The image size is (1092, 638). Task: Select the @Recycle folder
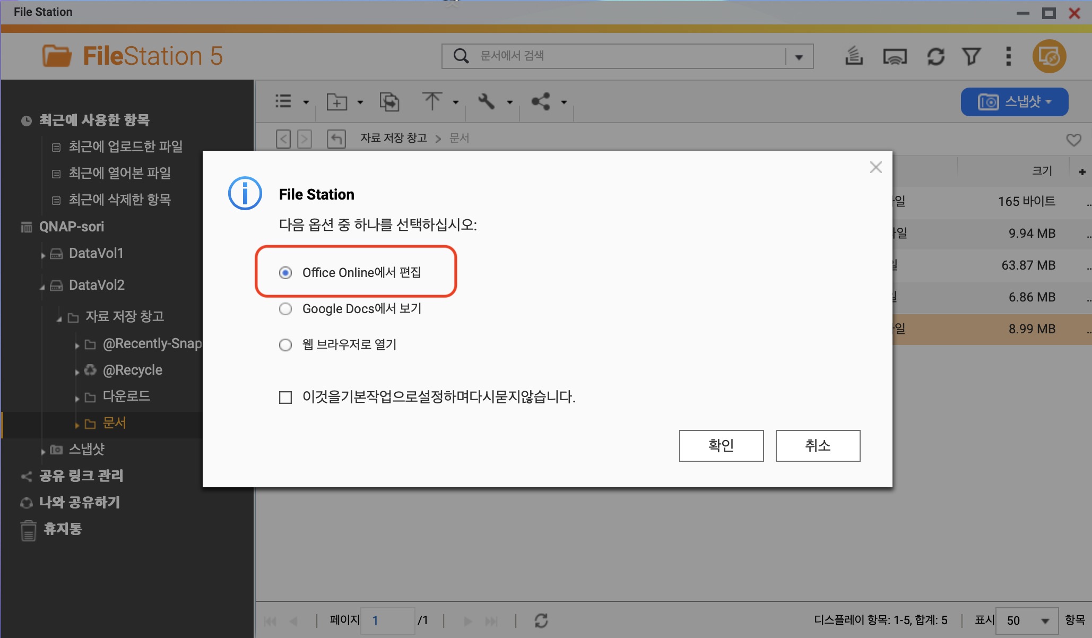133,370
